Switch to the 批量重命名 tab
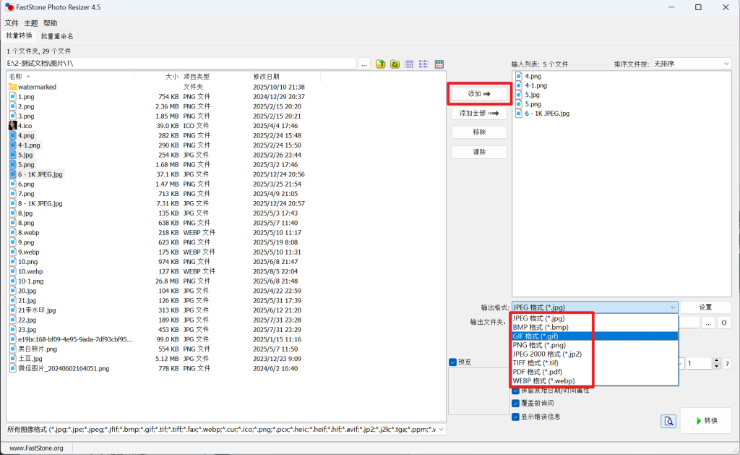740x455 pixels. pyautogui.click(x=56, y=36)
